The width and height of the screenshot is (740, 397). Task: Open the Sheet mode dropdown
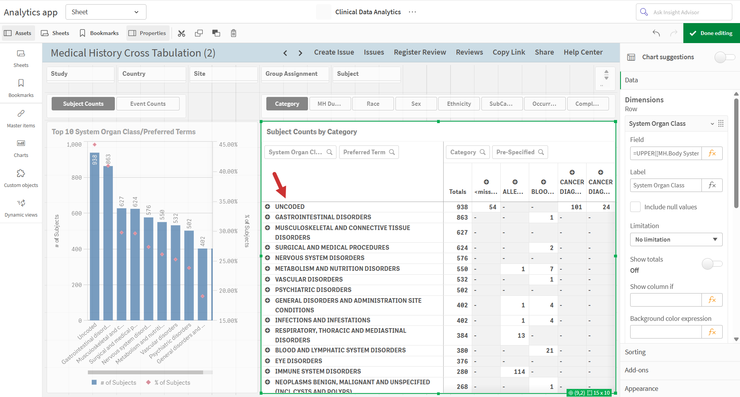[x=106, y=12]
